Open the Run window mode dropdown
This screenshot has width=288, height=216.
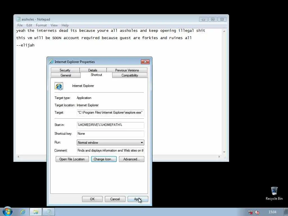[110, 143]
